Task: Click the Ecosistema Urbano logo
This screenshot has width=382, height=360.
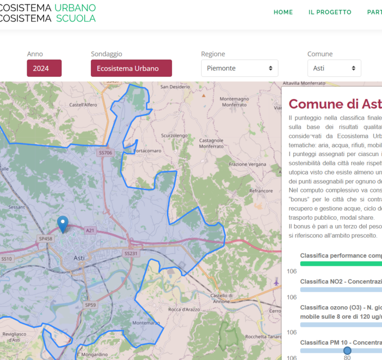Action: click(x=48, y=13)
